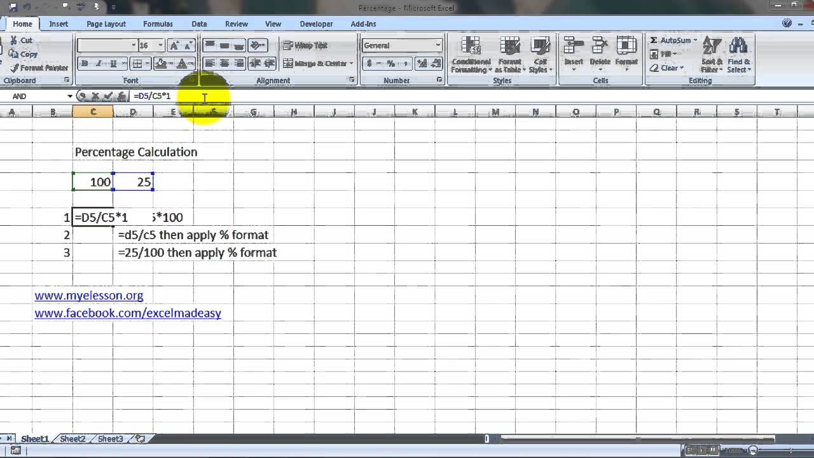Open the facebook.com/excelmadeasy link

[x=128, y=314]
